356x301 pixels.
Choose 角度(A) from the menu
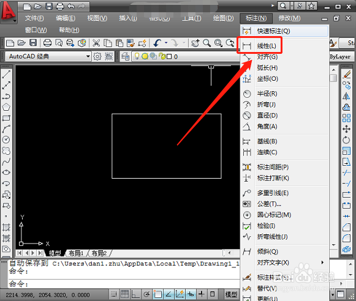(285, 126)
